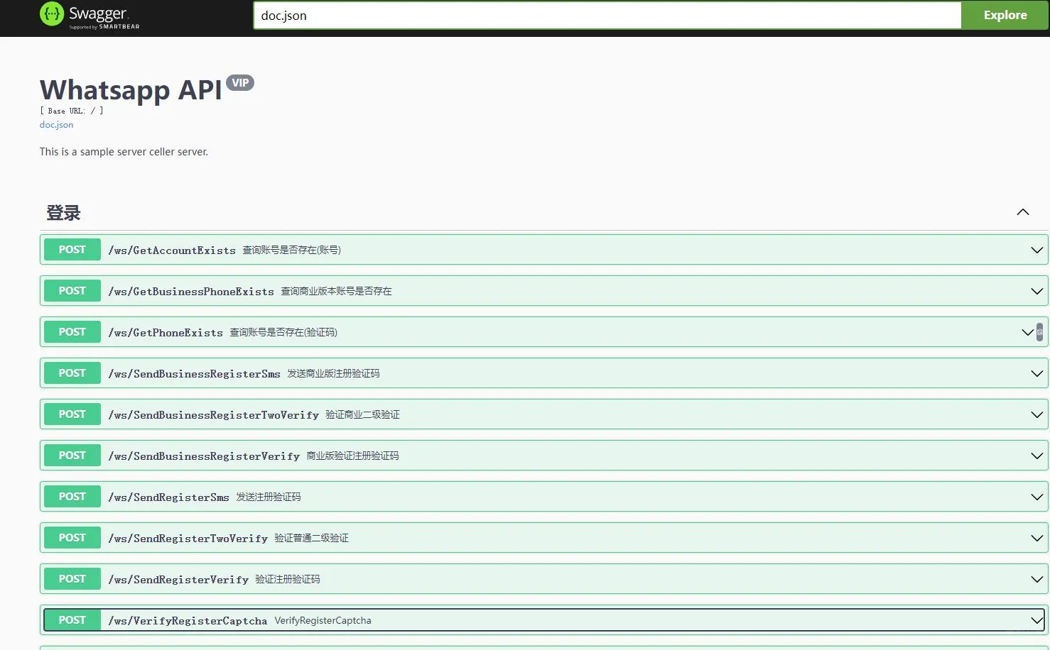Expand the /ws/SendRegisterTwoVerify chevron
The height and width of the screenshot is (650, 1050).
point(1037,538)
